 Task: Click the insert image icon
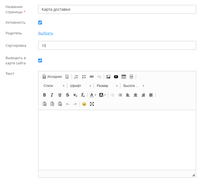click(x=108, y=77)
